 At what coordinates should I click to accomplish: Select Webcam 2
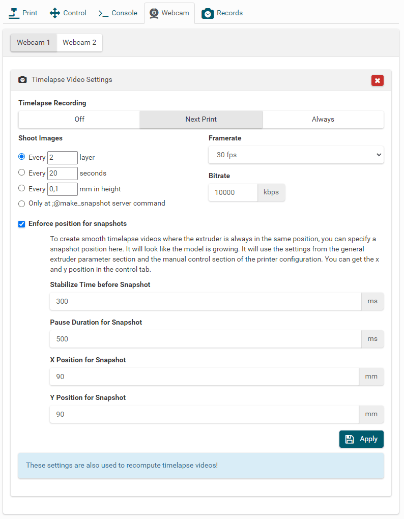pos(79,43)
